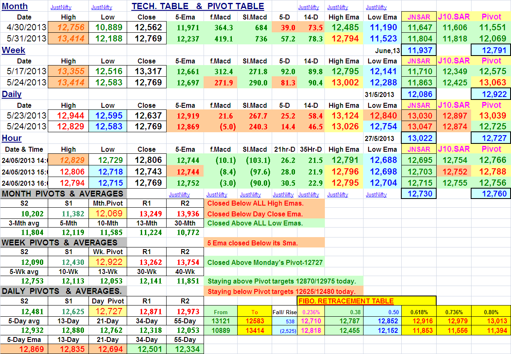This screenshot has width=511, height=354.
Task: Select the 31/5/2013 label cell
Action: click(x=383, y=94)
